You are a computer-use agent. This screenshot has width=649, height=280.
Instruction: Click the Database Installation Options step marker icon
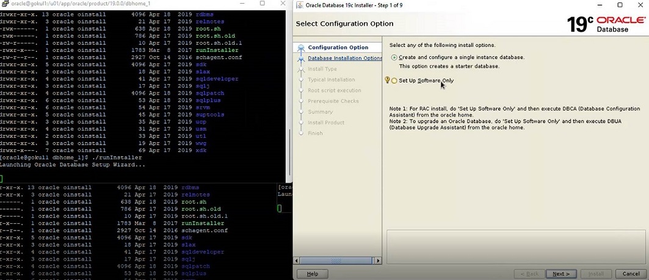point(300,59)
